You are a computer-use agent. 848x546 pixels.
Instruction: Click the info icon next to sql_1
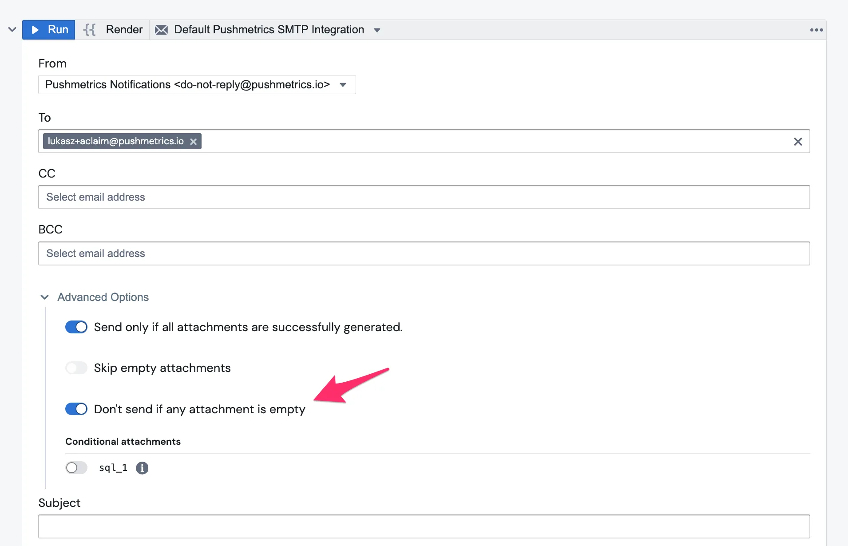click(x=142, y=468)
